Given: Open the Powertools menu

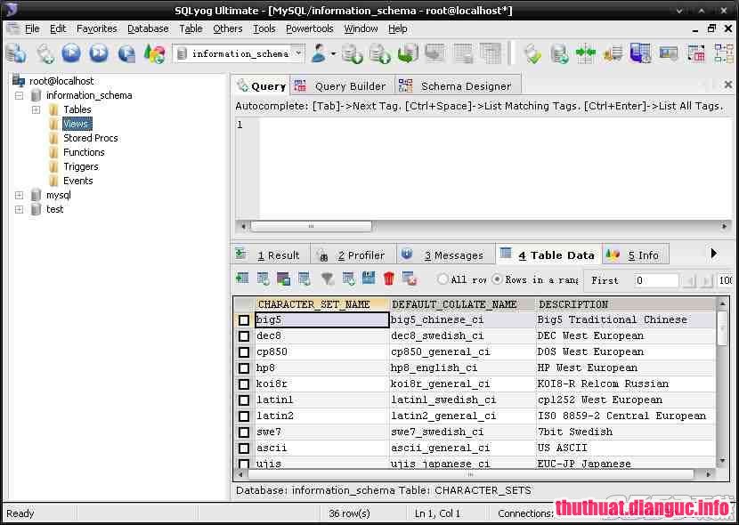Looking at the screenshot, I should pos(310,28).
